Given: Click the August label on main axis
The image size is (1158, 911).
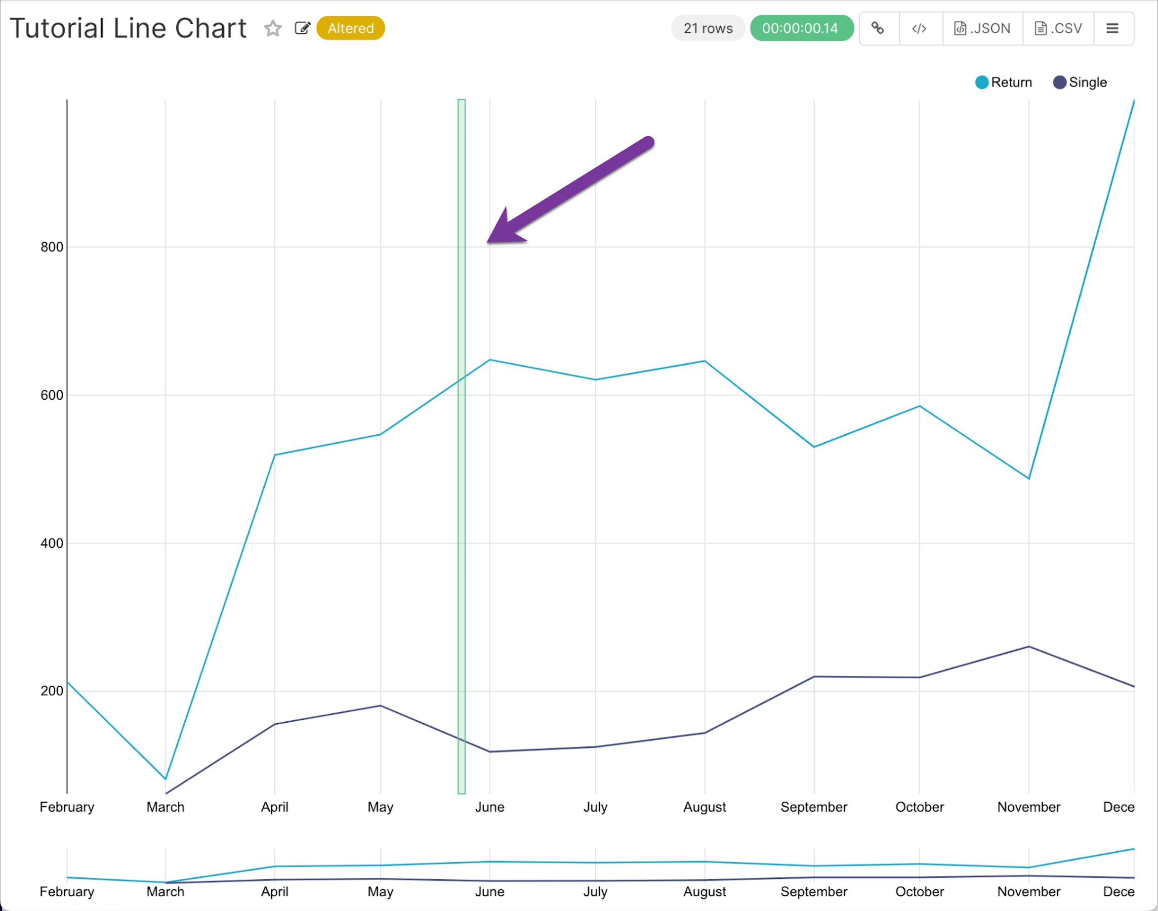Looking at the screenshot, I should point(704,807).
